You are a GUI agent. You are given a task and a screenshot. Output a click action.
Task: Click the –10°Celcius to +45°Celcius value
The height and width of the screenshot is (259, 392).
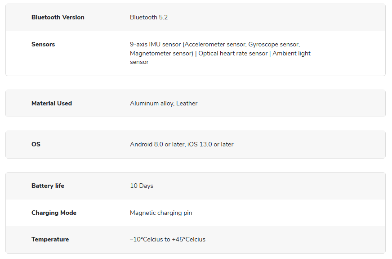tap(168, 239)
